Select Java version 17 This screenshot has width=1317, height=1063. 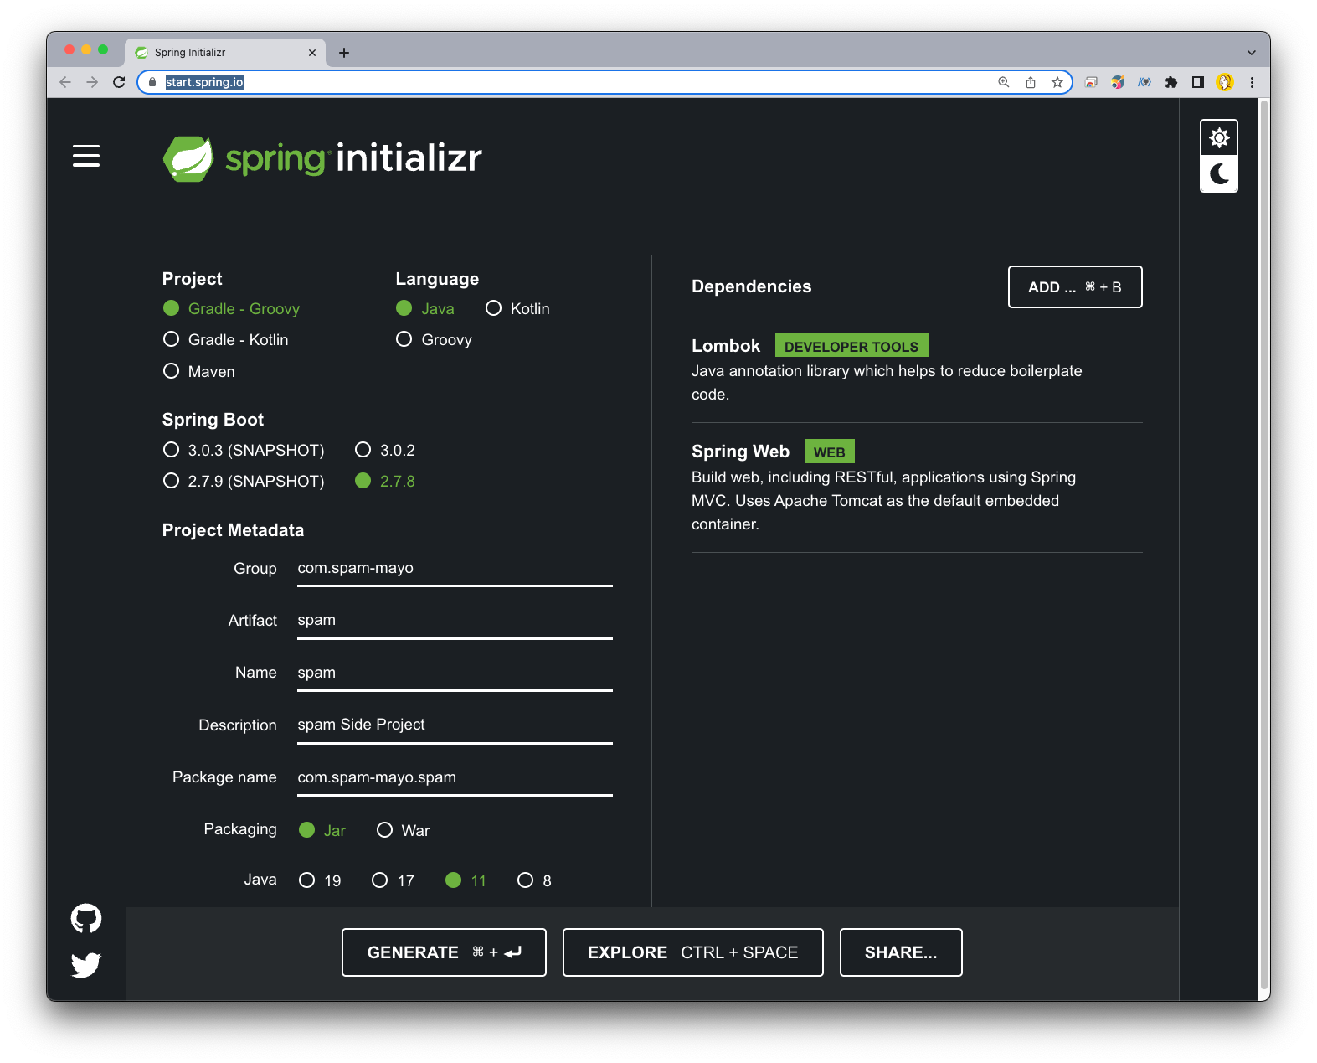393,880
